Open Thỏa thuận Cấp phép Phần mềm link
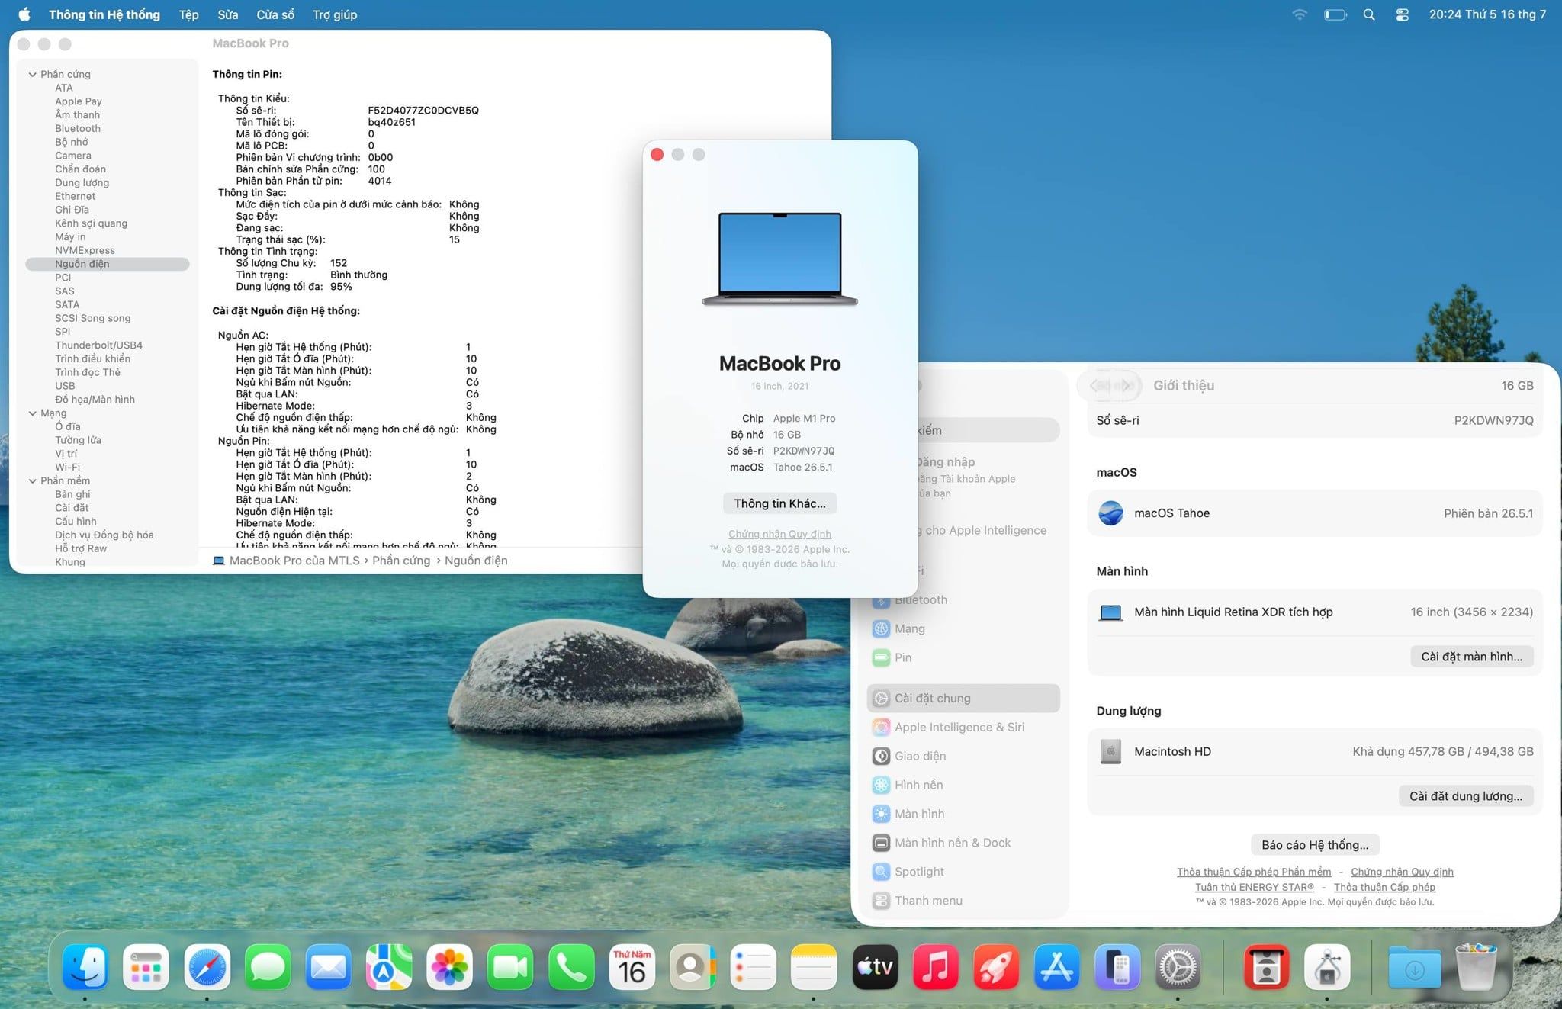 click(x=1254, y=872)
